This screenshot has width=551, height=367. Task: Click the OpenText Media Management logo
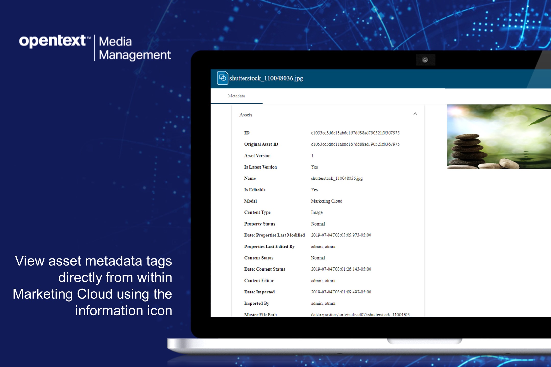tap(94, 47)
